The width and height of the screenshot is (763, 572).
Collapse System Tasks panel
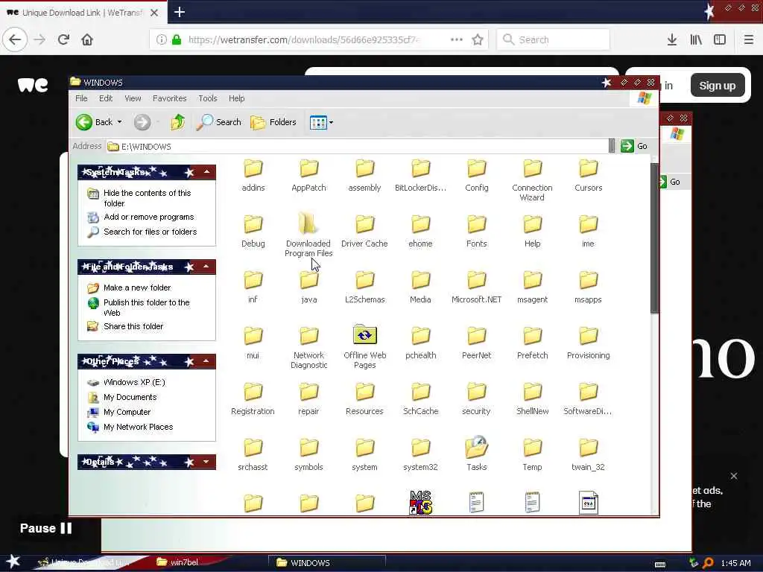[x=207, y=172]
